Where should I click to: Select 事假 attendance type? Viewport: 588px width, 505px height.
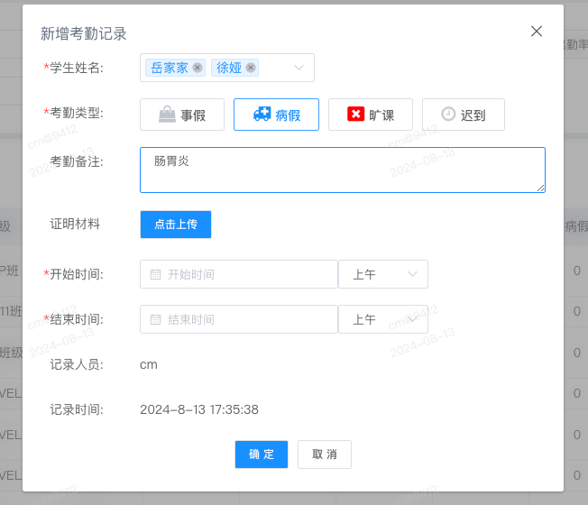click(182, 115)
